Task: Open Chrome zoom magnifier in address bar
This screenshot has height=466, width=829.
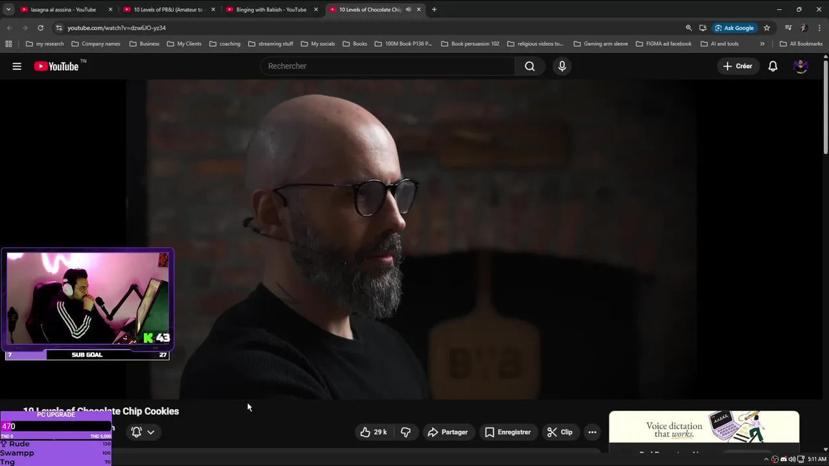Action: tap(688, 28)
